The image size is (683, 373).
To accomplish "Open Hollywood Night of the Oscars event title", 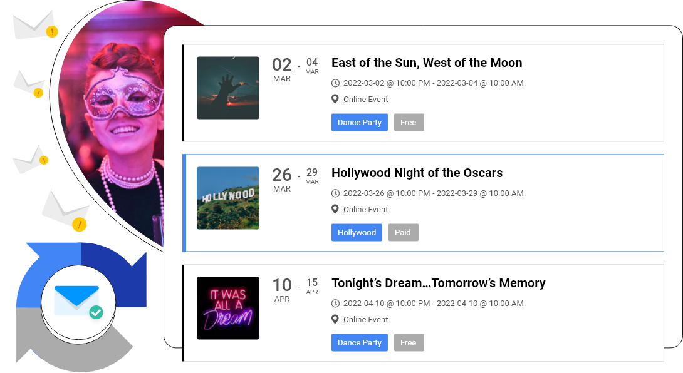I will coord(417,173).
